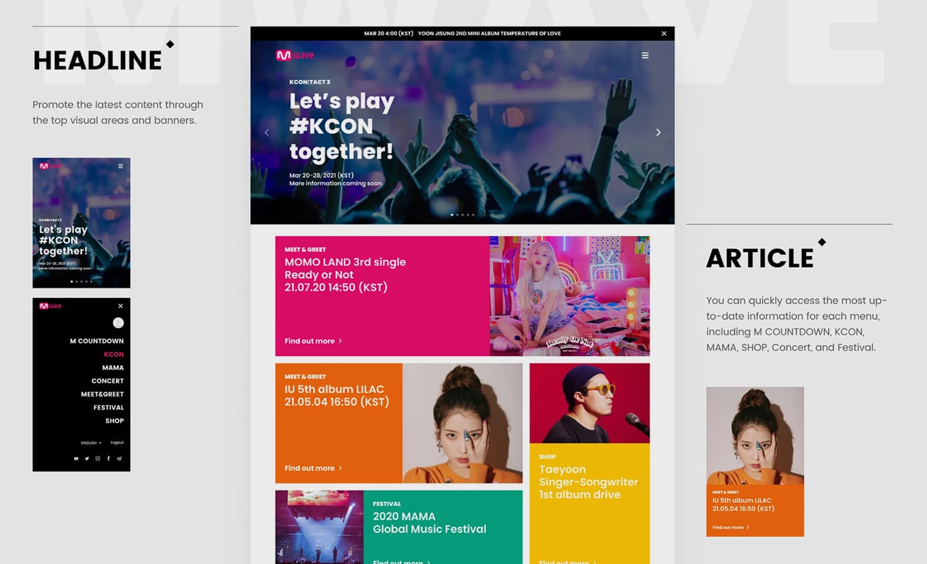Select the first carousel dot on hero banner
The width and height of the screenshot is (927, 564).
[452, 215]
